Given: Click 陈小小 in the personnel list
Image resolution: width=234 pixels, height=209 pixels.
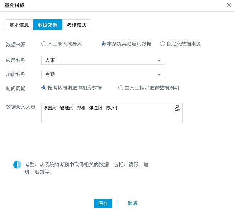Looking at the screenshot, I should [x=112, y=108].
